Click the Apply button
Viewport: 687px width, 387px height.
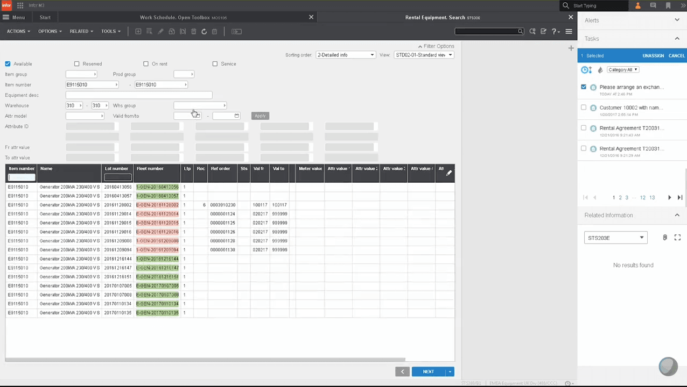click(x=260, y=116)
